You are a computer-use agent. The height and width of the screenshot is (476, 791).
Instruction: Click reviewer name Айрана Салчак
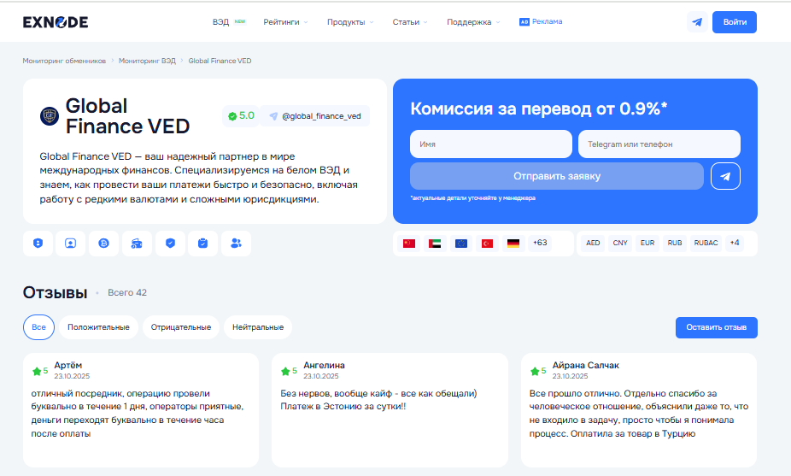coord(585,365)
